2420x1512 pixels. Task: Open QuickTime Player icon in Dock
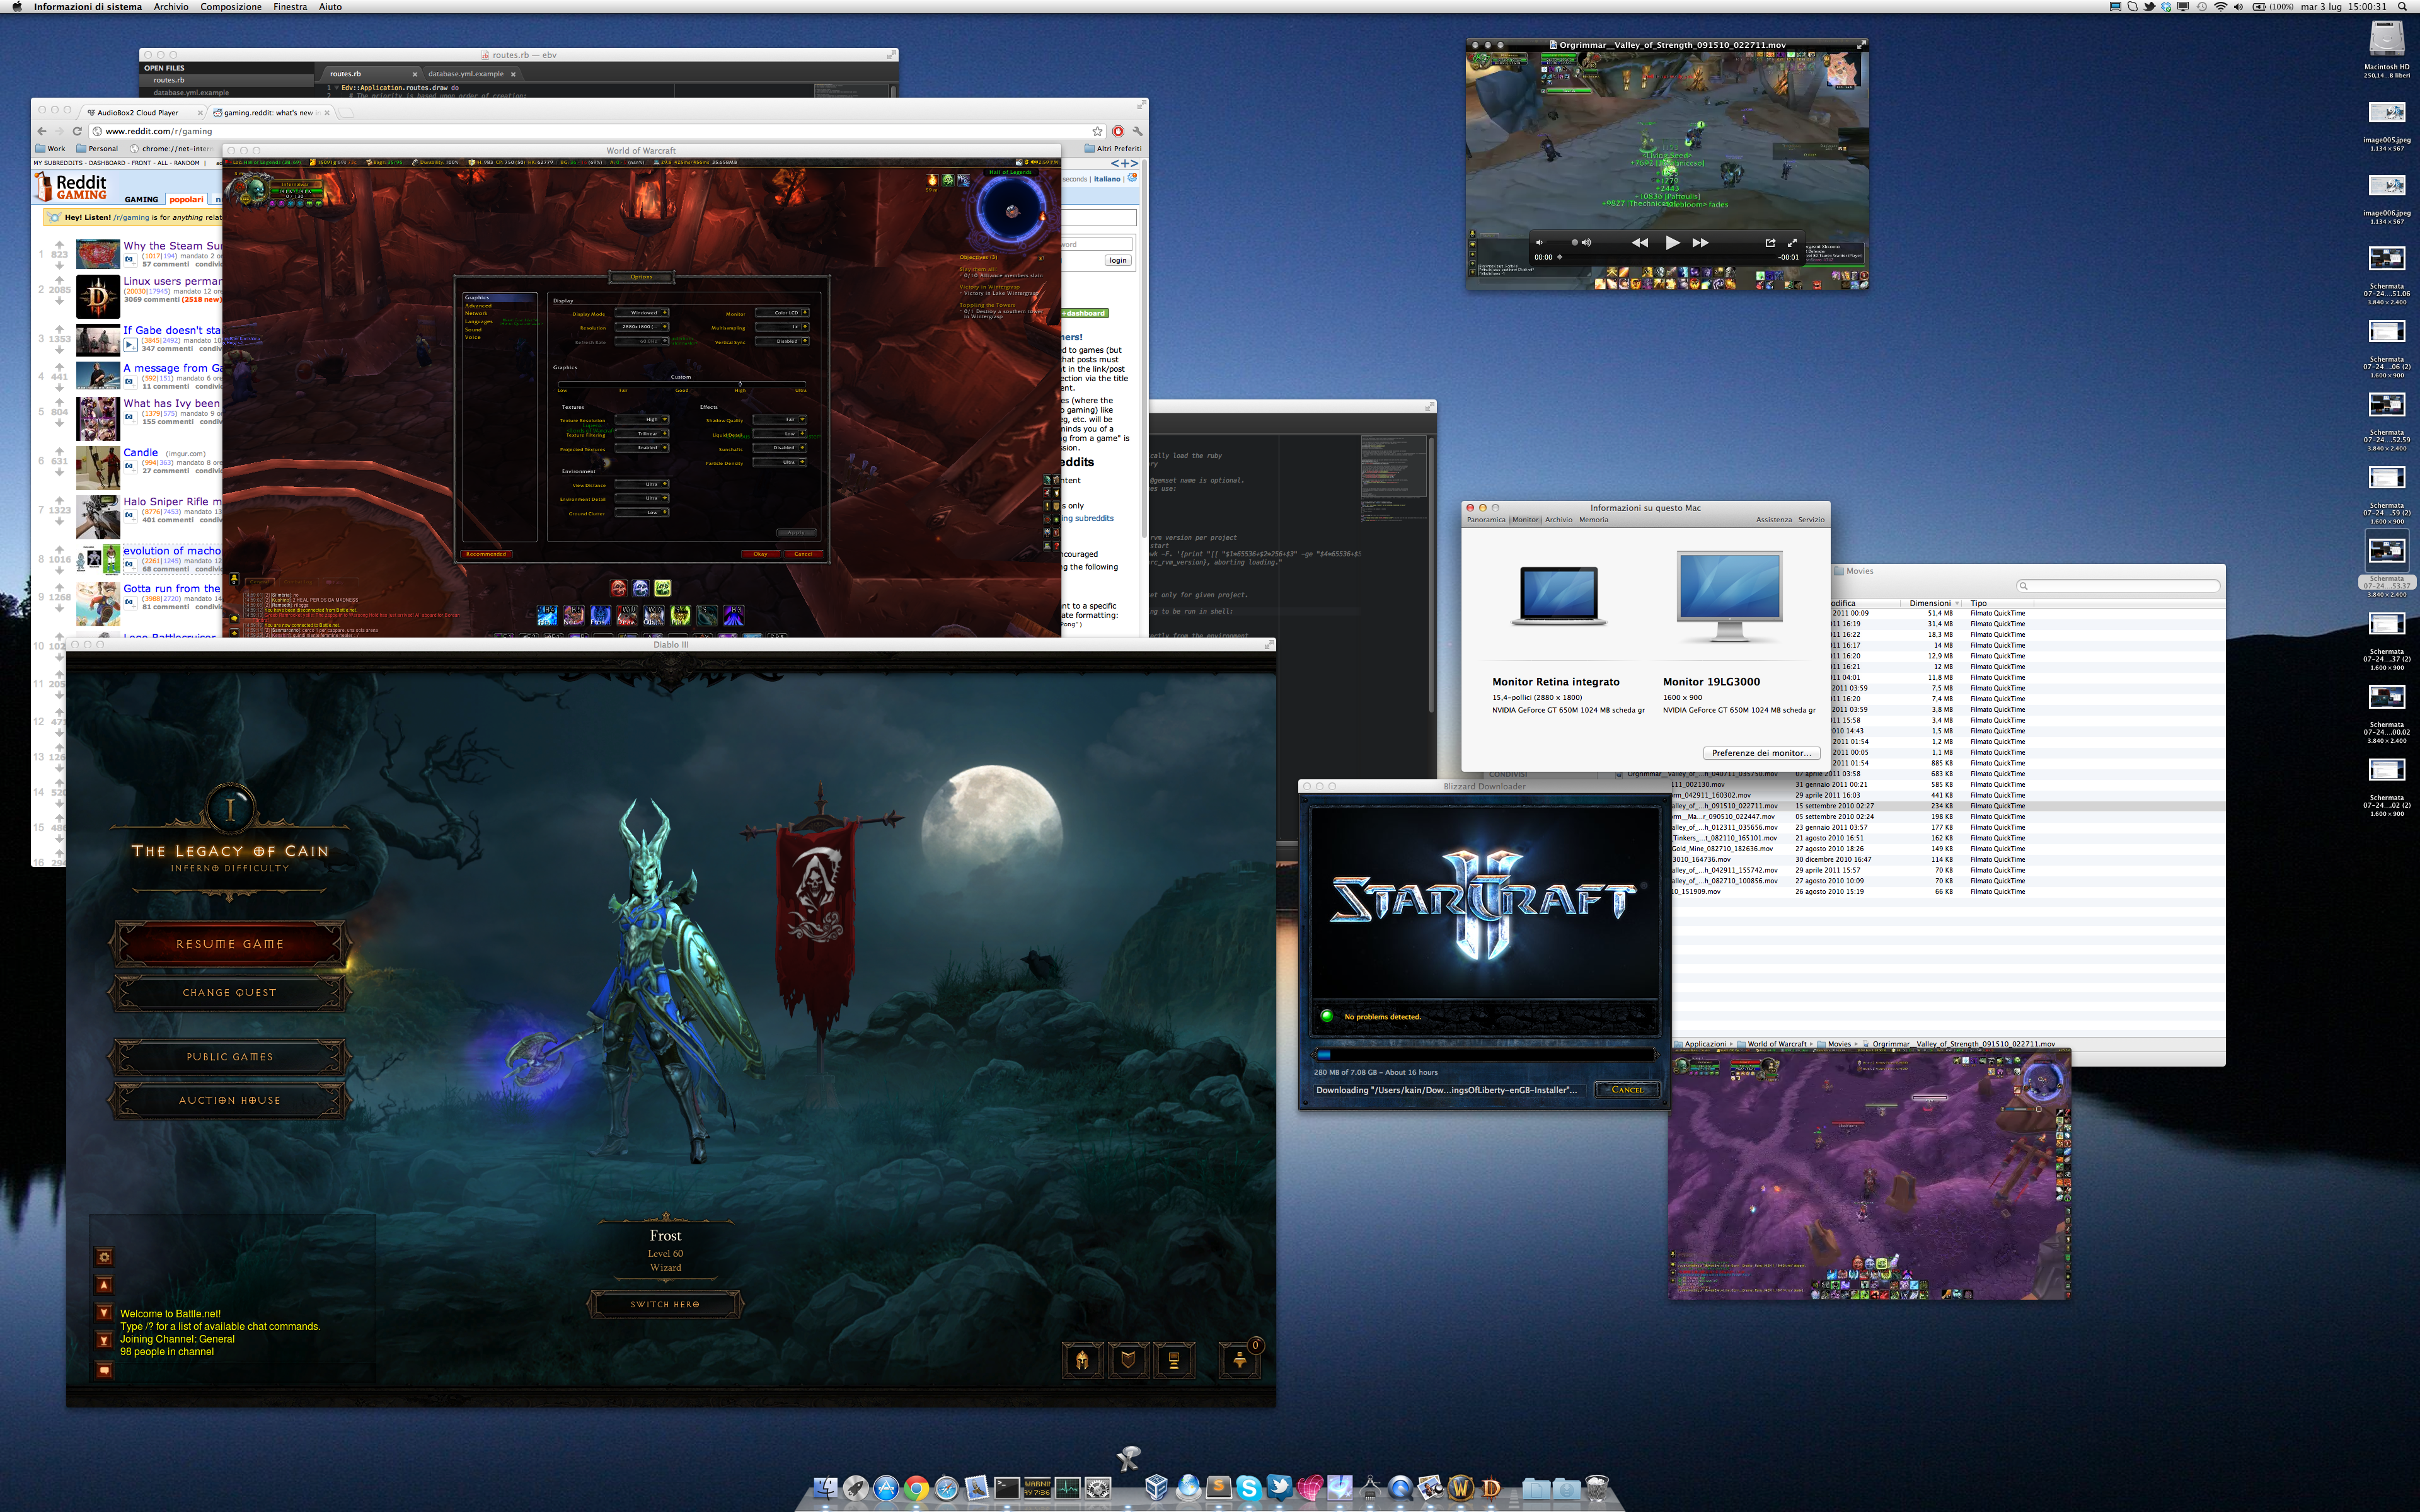coord(1400,1489)
